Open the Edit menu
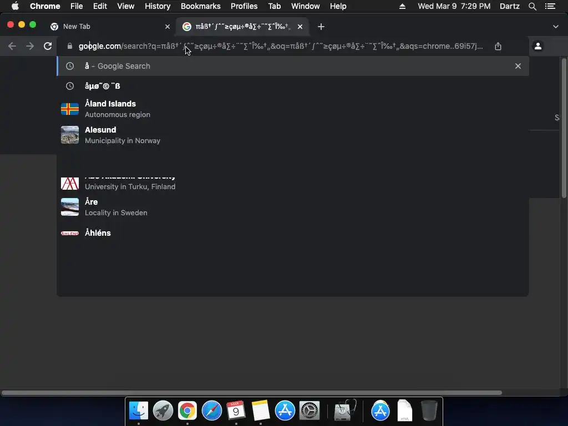 (100, 6)
